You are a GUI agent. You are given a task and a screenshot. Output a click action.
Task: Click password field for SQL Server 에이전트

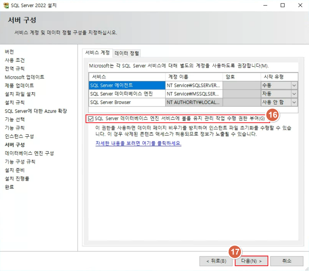point(242,85)
